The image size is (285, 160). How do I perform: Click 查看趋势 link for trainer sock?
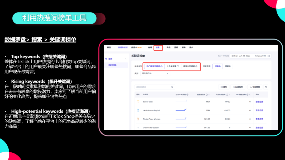259,101
